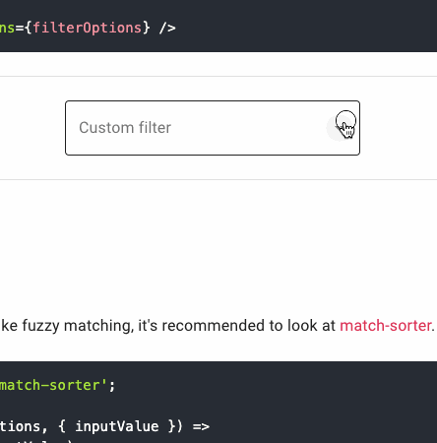The image size is (437, 443).
Task: Click the bottom dark code block
Action: tap(218, 403)
